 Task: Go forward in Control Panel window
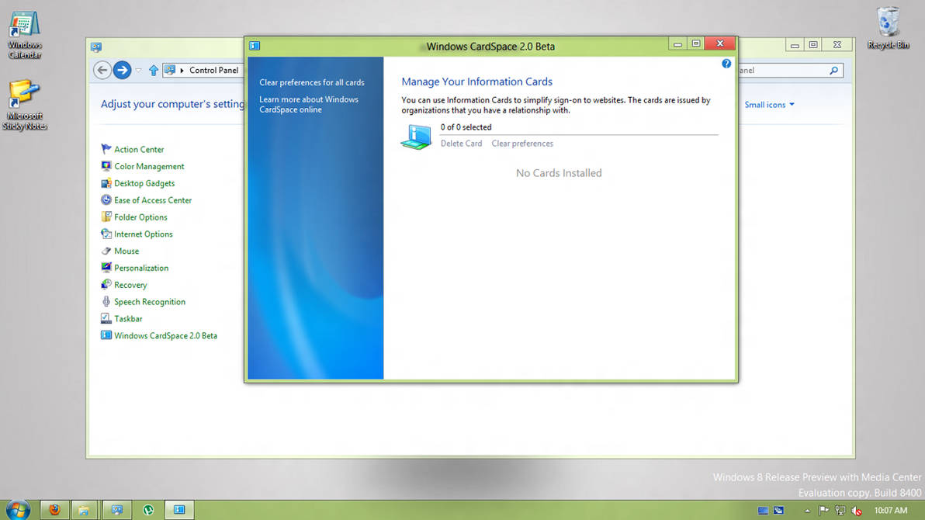(122, 70)
